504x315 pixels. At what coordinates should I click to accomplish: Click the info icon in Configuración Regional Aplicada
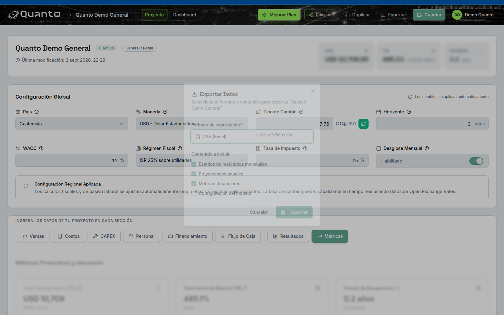(26, 186)
